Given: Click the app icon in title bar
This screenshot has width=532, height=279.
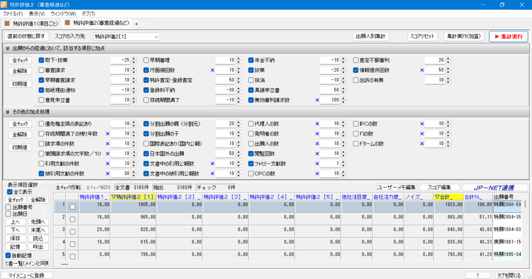Looking at the screenshot, I should [4, 5].
